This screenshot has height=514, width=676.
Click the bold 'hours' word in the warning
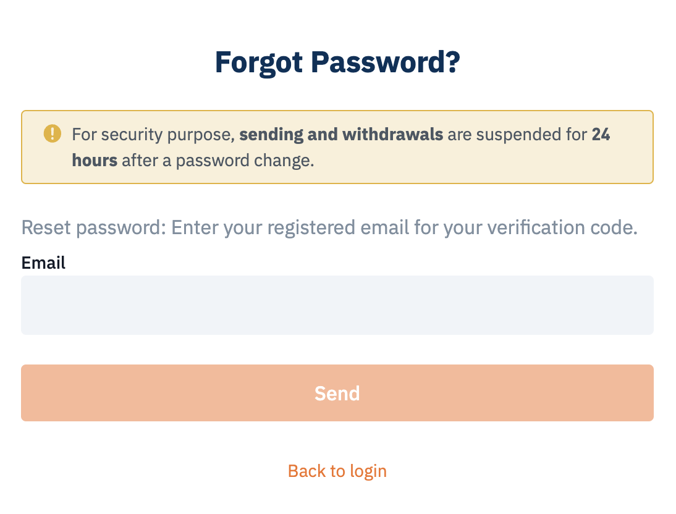95,161
